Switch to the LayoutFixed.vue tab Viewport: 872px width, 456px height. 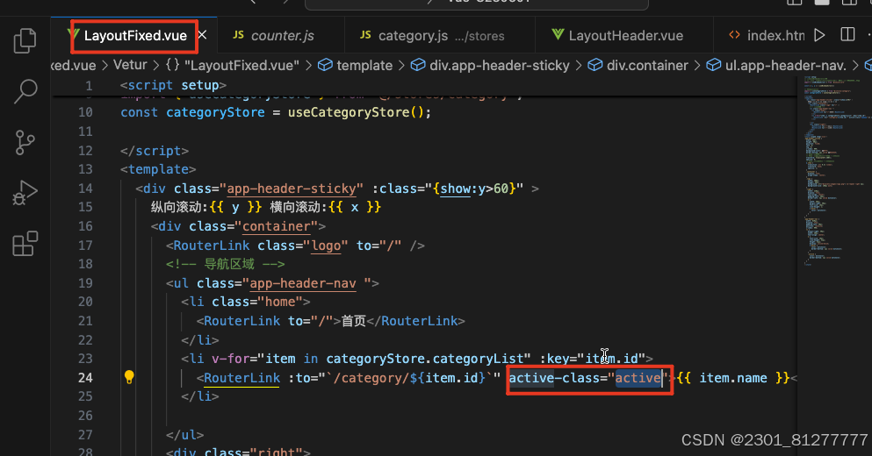tap(134, 36)
